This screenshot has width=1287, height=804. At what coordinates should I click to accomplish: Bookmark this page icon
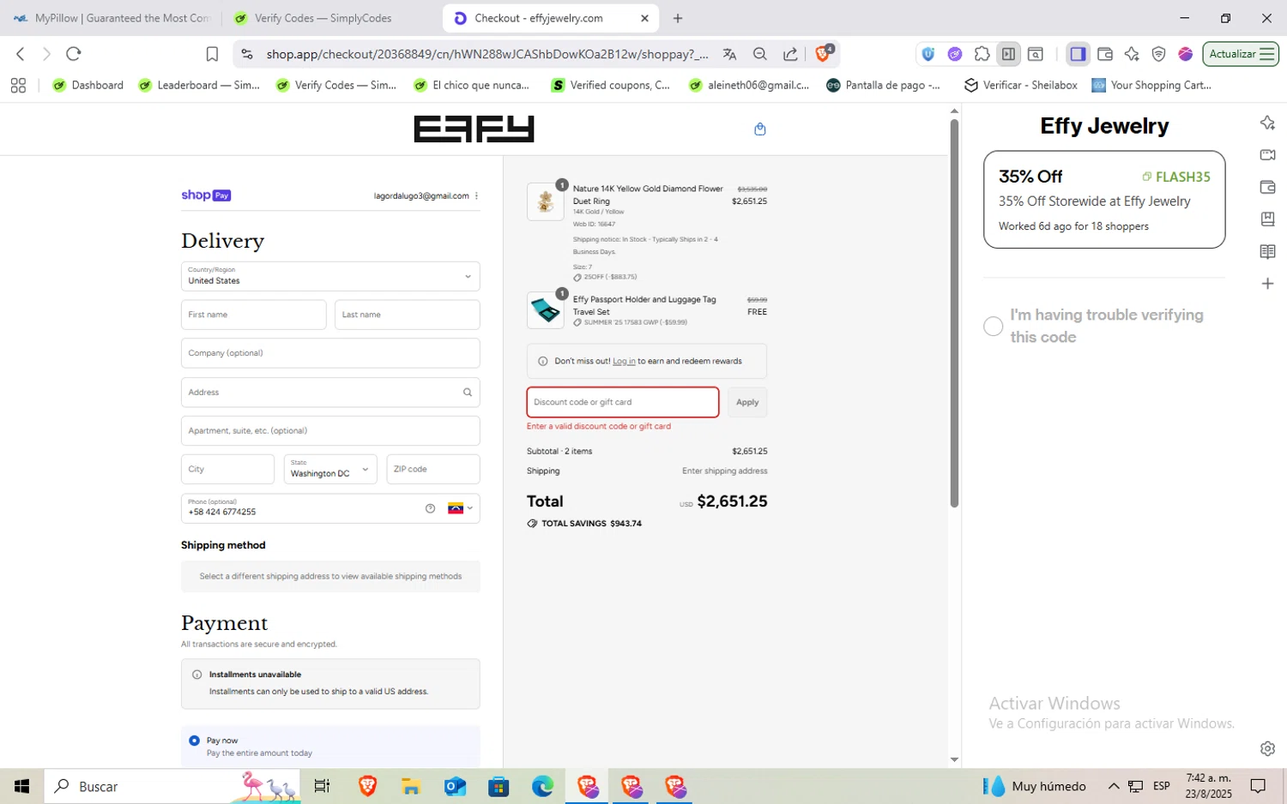click(x=212, y=54)
